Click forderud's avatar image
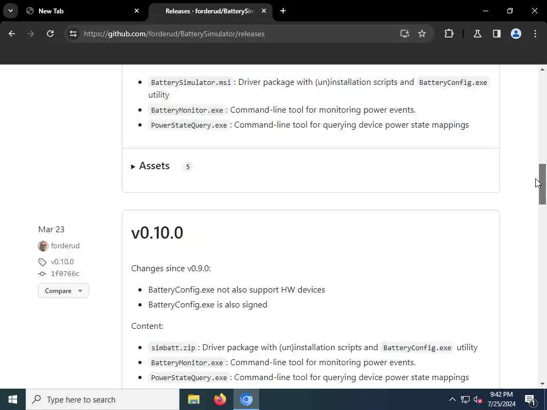547x410 pixels. 43,246
